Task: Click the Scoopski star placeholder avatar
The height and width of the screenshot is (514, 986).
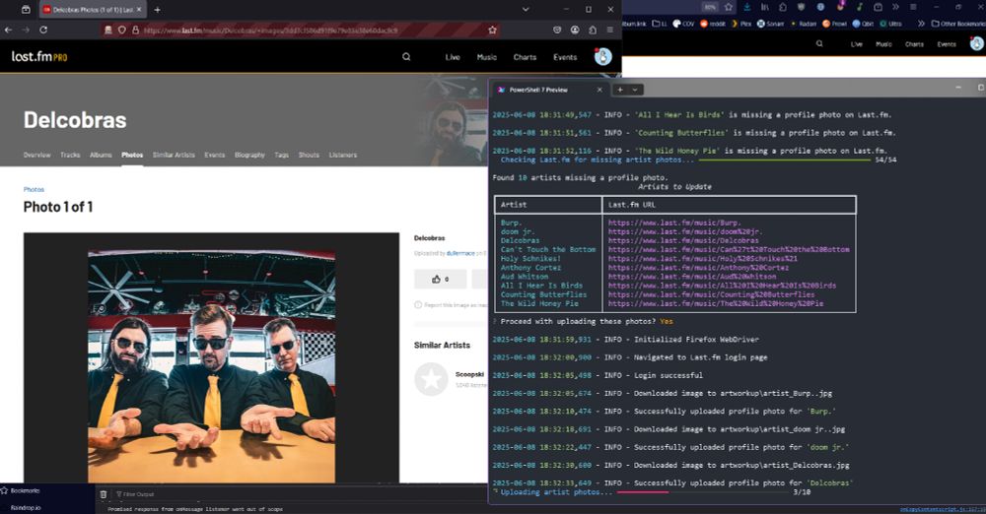Action: (432, 379)
